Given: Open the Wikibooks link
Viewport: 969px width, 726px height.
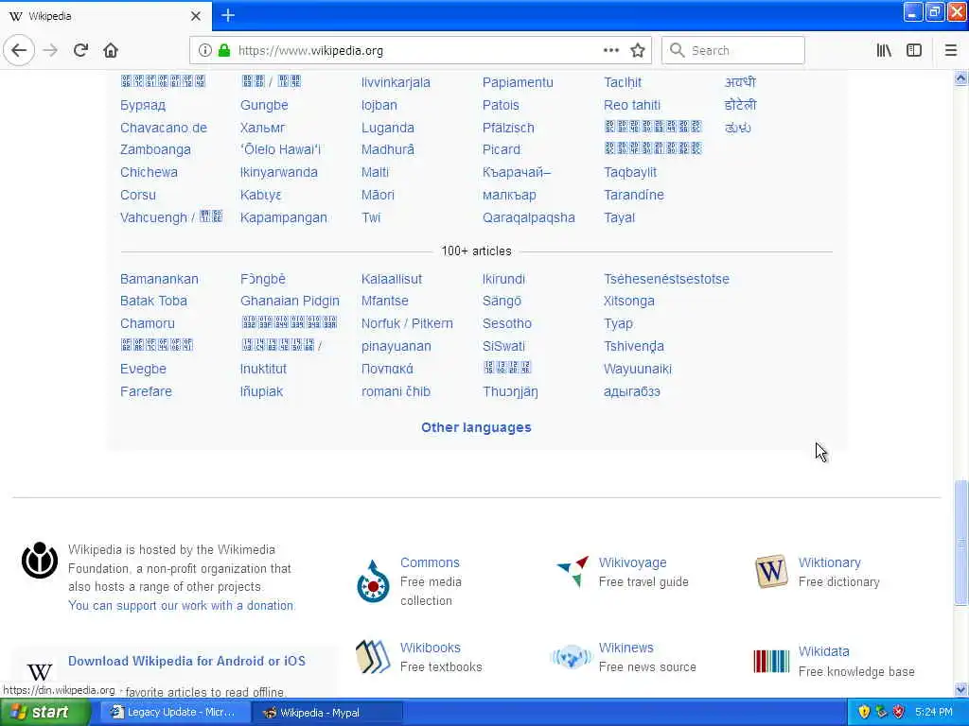Looking at the screenshot, I should point(431,648).
